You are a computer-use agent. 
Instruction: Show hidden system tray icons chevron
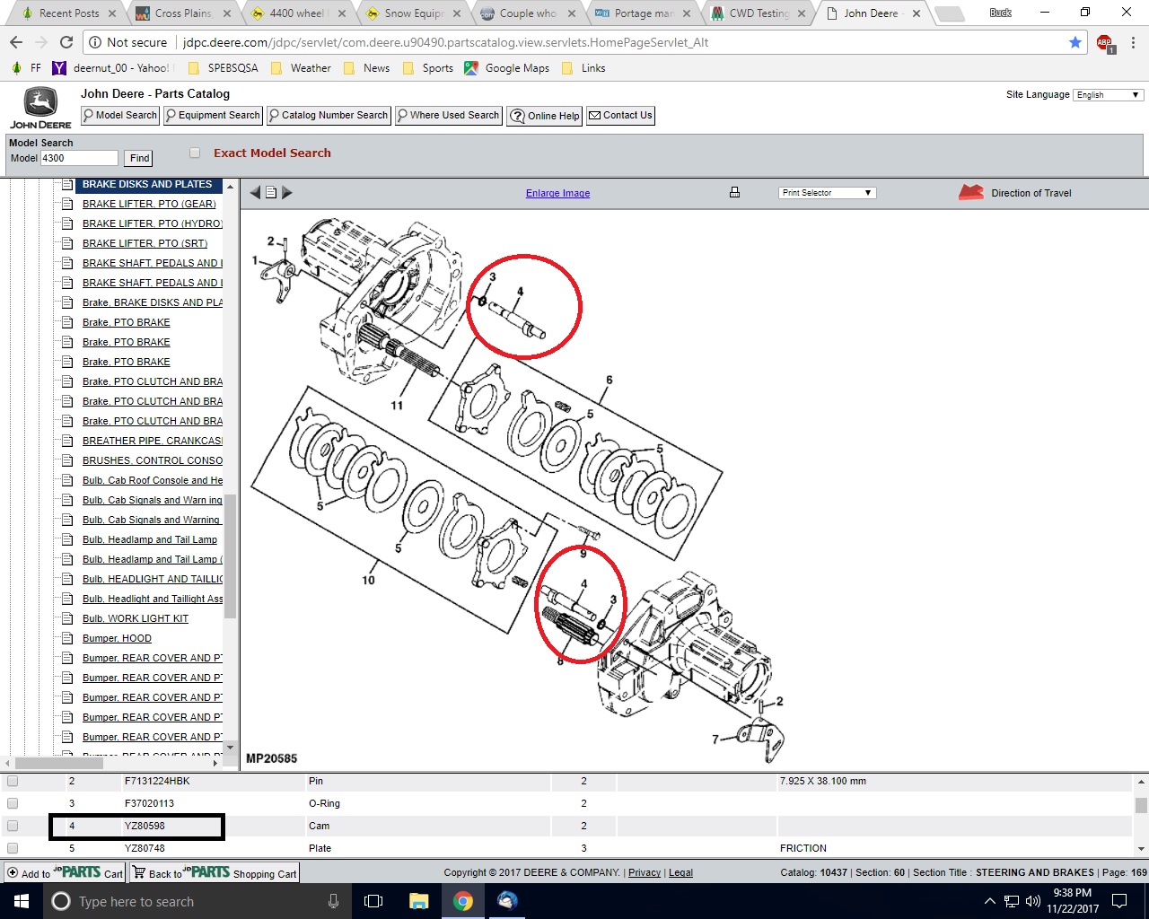tap(990, 901)
